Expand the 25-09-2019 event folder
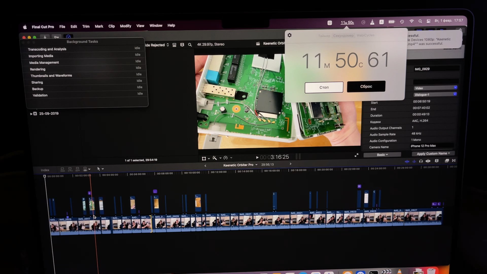This screenshot has height=274, width=487. pyautogui.click(x=31, y=114)
